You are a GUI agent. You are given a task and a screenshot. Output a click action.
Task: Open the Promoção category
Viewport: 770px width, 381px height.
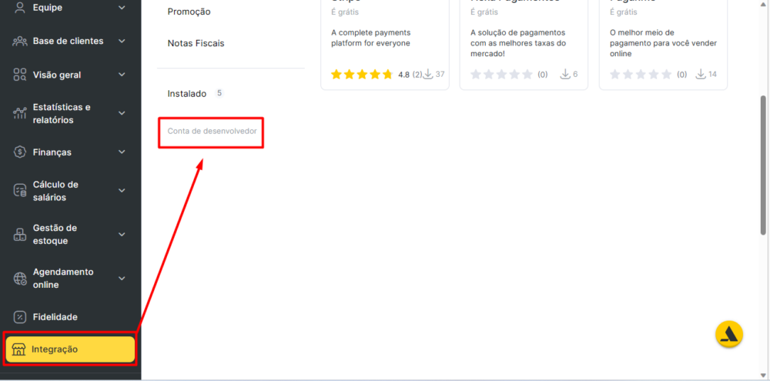(x=189, y=12)
